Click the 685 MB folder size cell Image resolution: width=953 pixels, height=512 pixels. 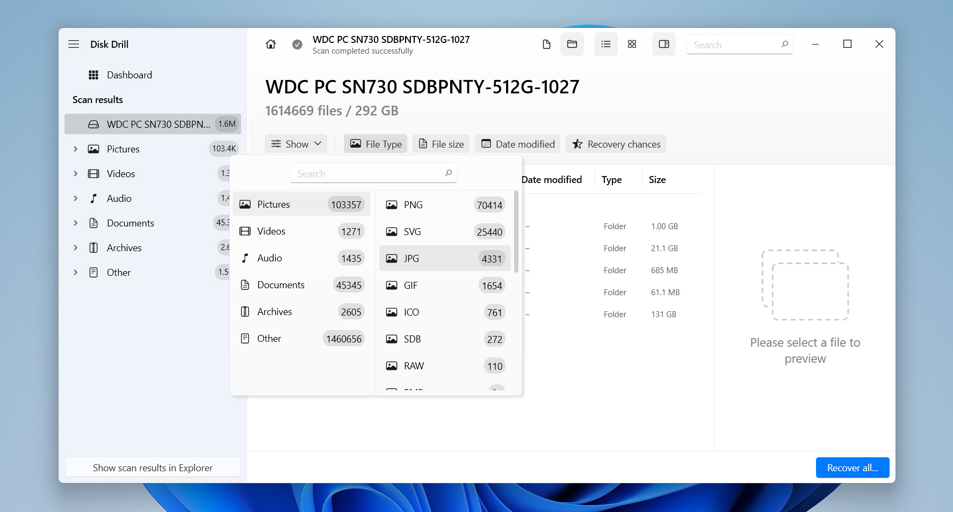pyautogui.click(x=665, y=270)
